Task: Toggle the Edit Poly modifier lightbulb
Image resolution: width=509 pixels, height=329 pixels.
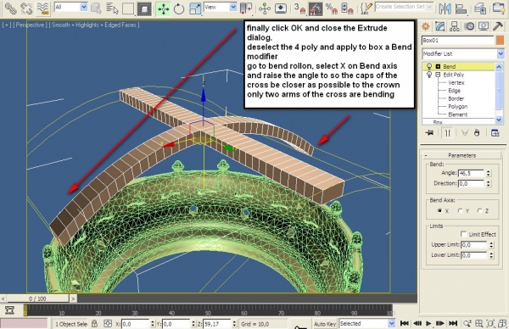Action: coord(428,75)
